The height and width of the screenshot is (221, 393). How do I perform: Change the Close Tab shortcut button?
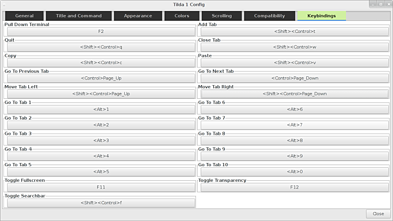(x=294, y=47)
